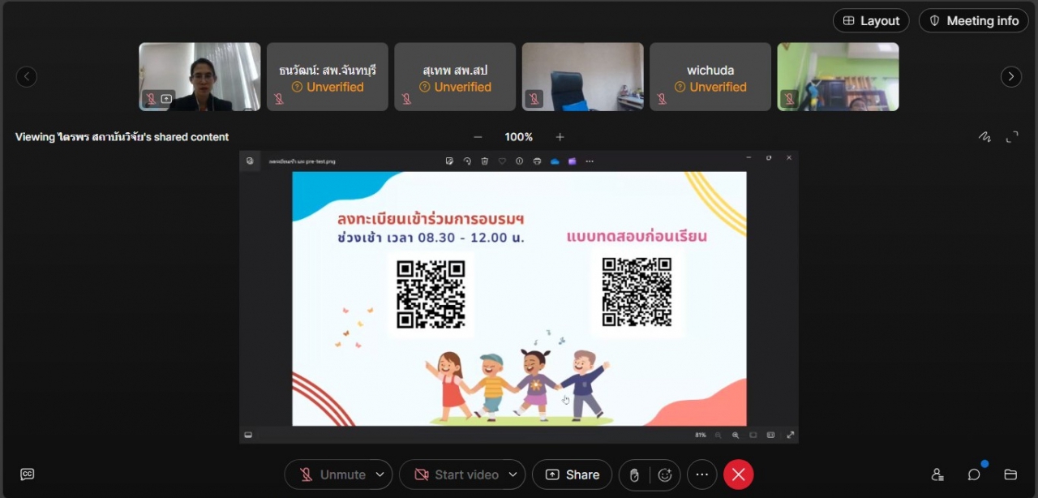
Task: Close the shared Photos window
Action: tap(789, 157)
